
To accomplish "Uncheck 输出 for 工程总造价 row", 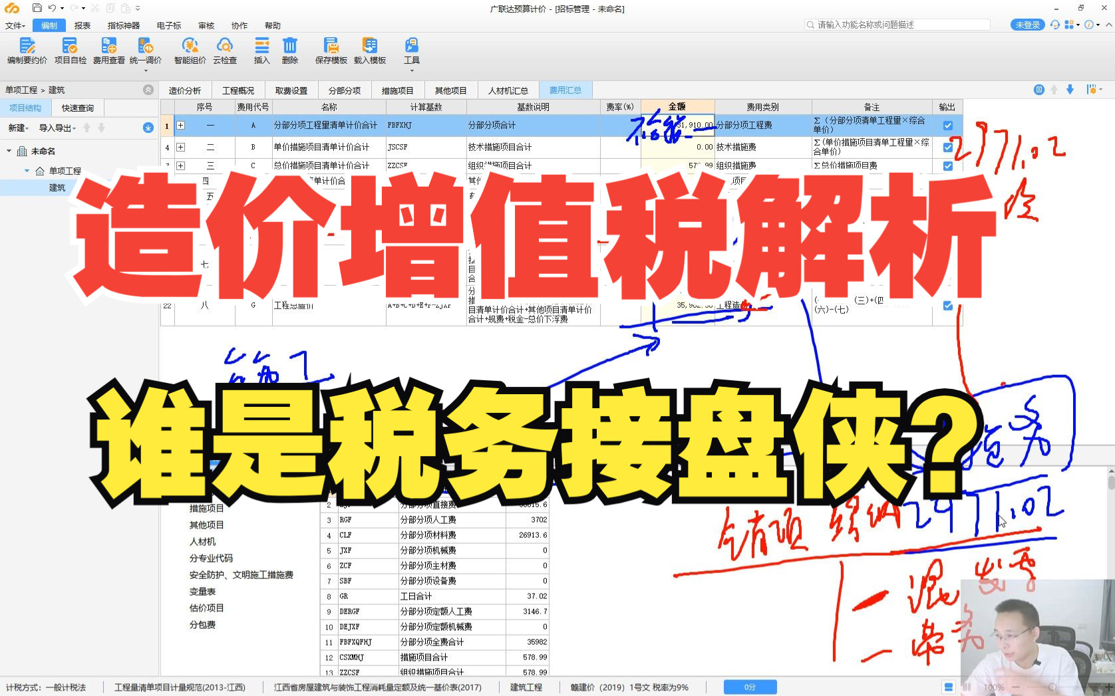I will click(948, 306).
